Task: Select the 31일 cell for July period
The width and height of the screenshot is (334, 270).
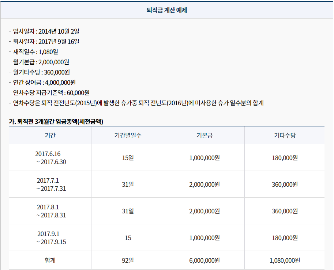Action: pyautogui.click(x=127, y=184)
